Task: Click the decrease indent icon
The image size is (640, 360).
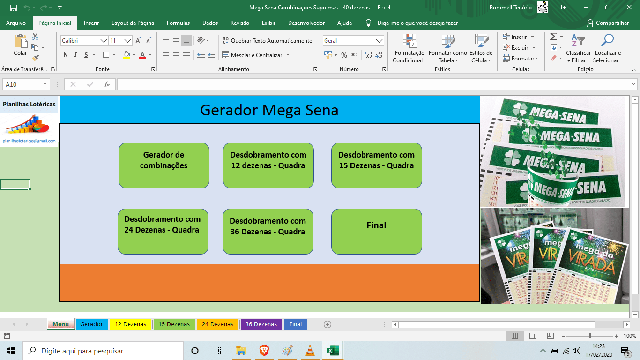Action: click(x=201, y=55)
